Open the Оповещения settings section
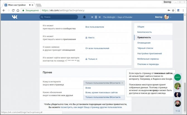The height and width of the screenshot is (115, 187). 144,43
